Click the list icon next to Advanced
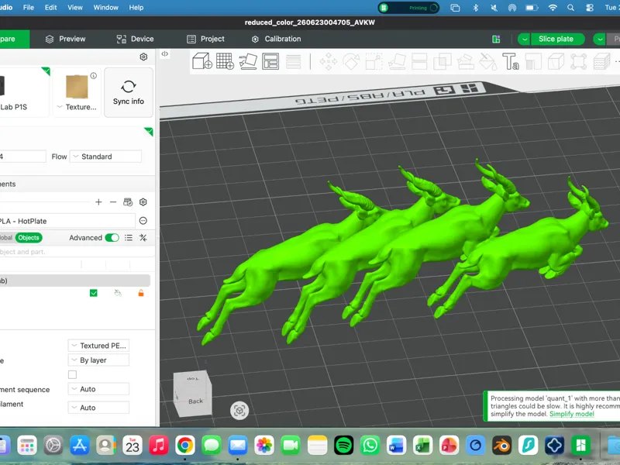Image resolution: width=620 pixels, height=465 pixels. [129, 238]
